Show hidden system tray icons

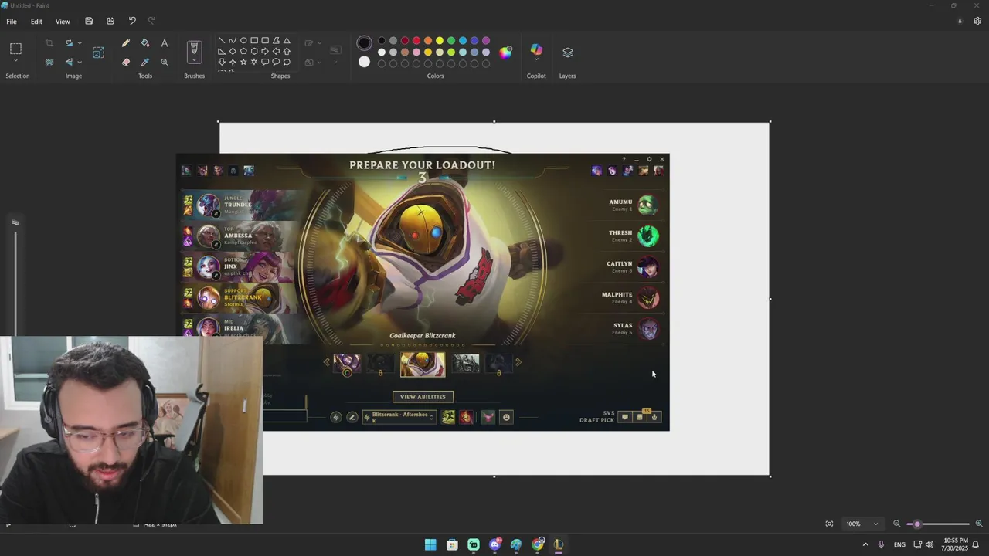coord(865,544)
